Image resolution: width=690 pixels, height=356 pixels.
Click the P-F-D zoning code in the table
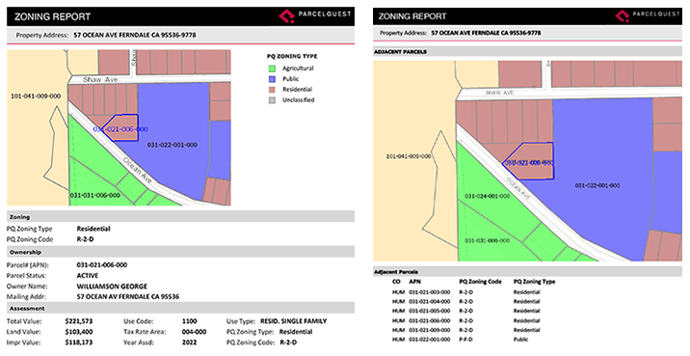coord(466,340)
